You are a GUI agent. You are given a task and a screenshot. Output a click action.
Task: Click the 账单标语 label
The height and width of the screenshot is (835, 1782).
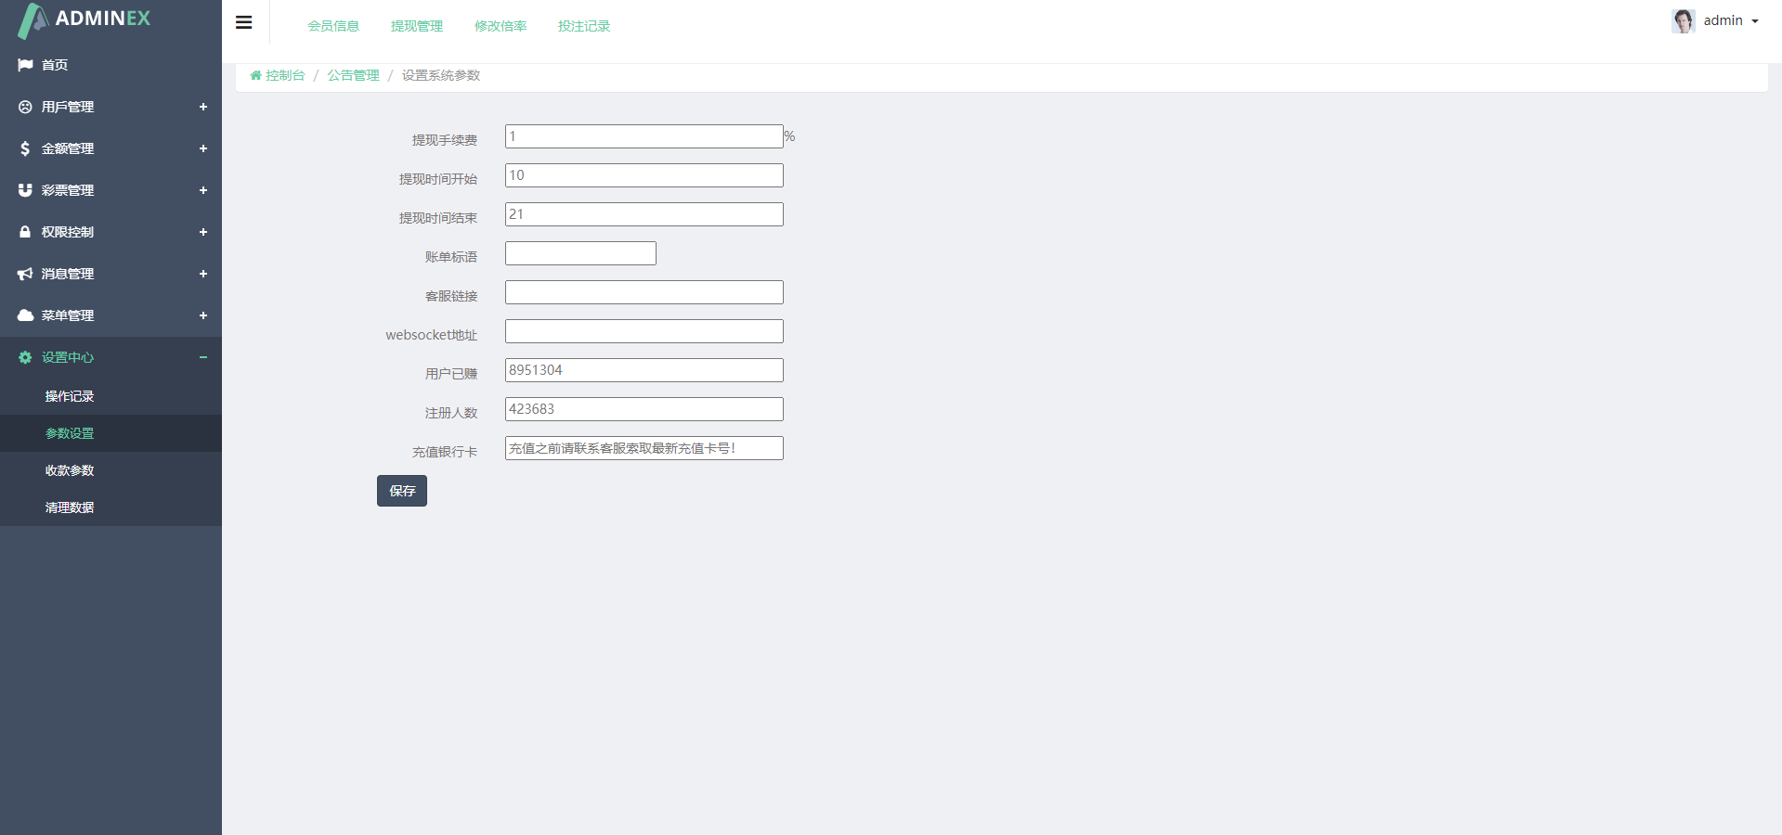[x=451, y=257]
